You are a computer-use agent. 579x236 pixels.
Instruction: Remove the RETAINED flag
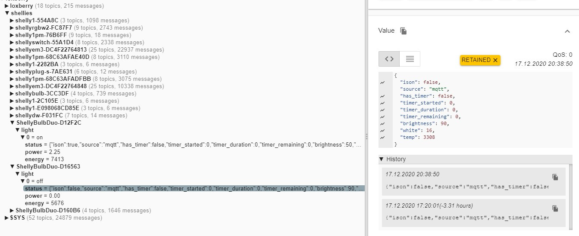(495, 60)
